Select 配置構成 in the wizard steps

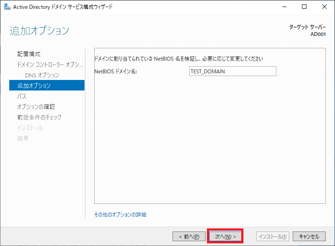pyautogui.click(x=29, y=54)
